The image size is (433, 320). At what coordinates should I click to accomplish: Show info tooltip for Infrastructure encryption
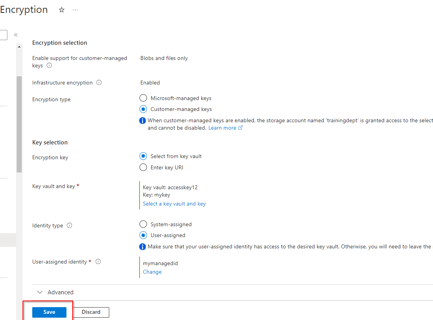pos(99,83)
